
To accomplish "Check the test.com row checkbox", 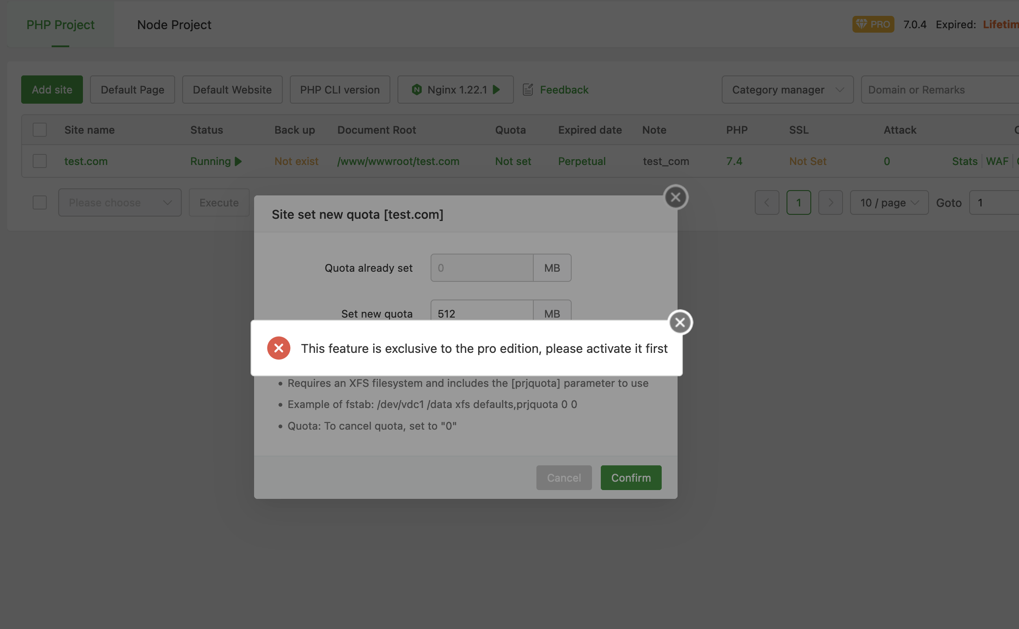I will [x=40, y=161].
